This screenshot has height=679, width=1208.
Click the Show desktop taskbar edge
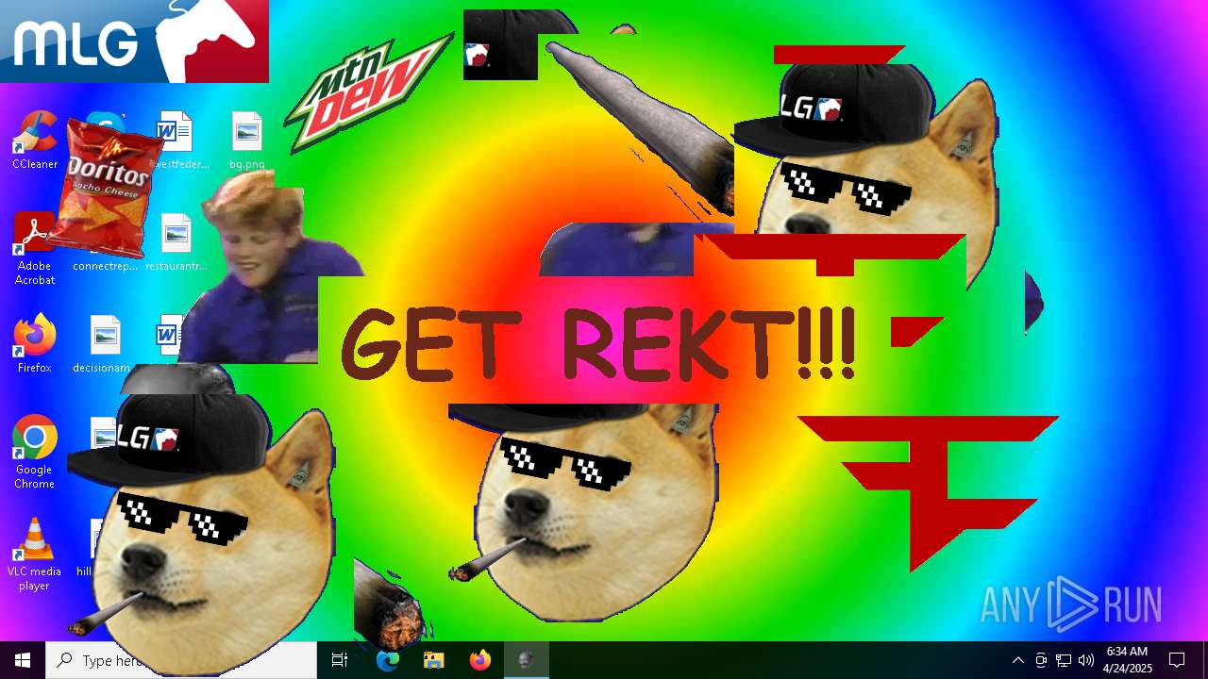point(1204,660)
